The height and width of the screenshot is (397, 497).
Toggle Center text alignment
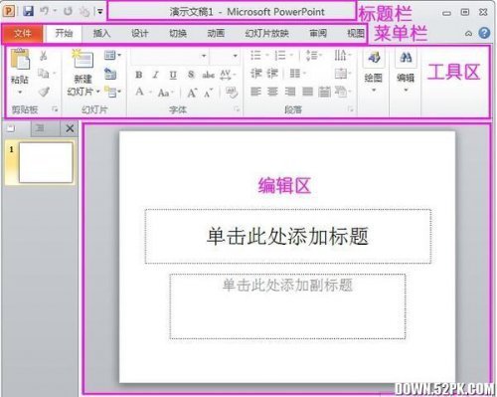tap(272, 92)
